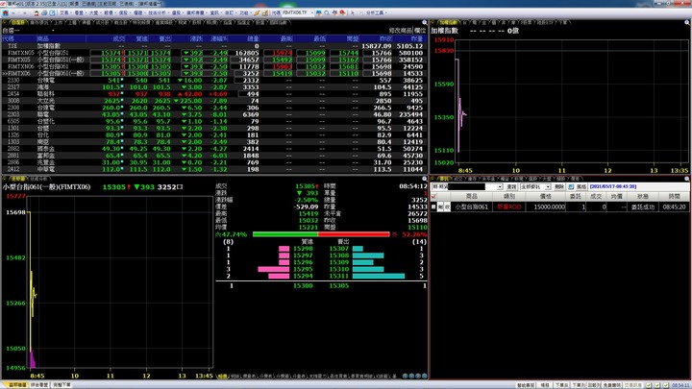Select the 走勢圖 tab above bottom-left chart
Screen dimensions: 692x389
point(17,179)
